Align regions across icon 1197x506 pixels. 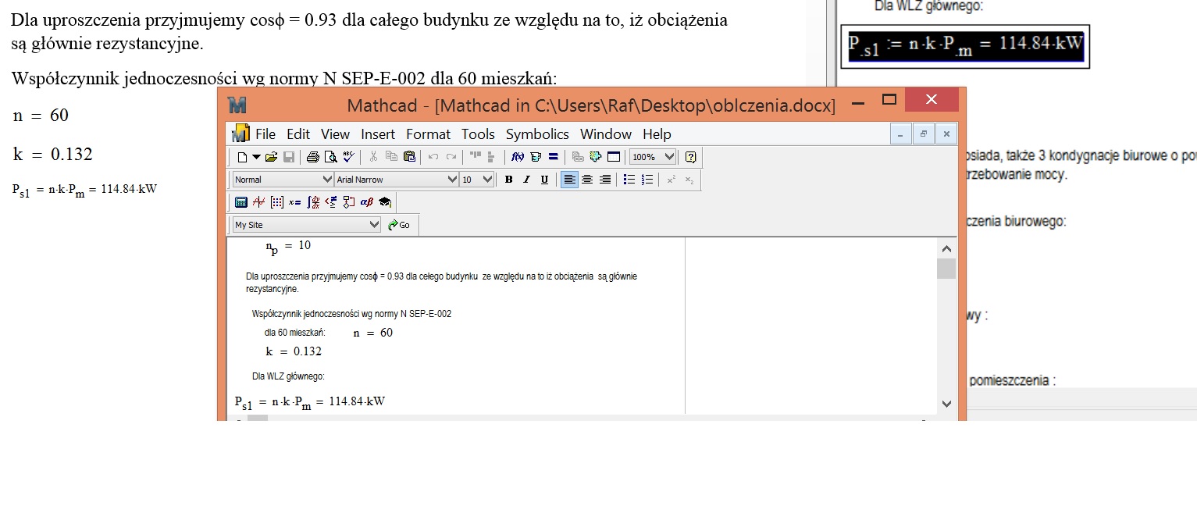click(476, 156)
